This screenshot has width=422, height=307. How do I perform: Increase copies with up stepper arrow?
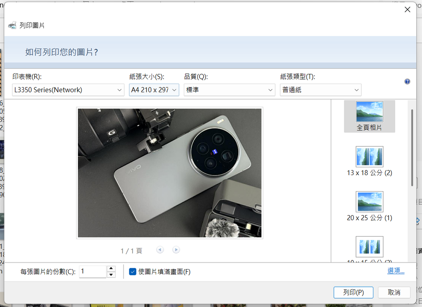click(111, 269)
